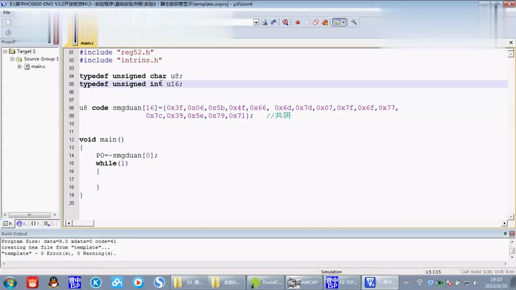Image resolution: width=516 pixels, height=290 pixels.
Task: Open the blue K circle taskbar app
Action: 96,282
